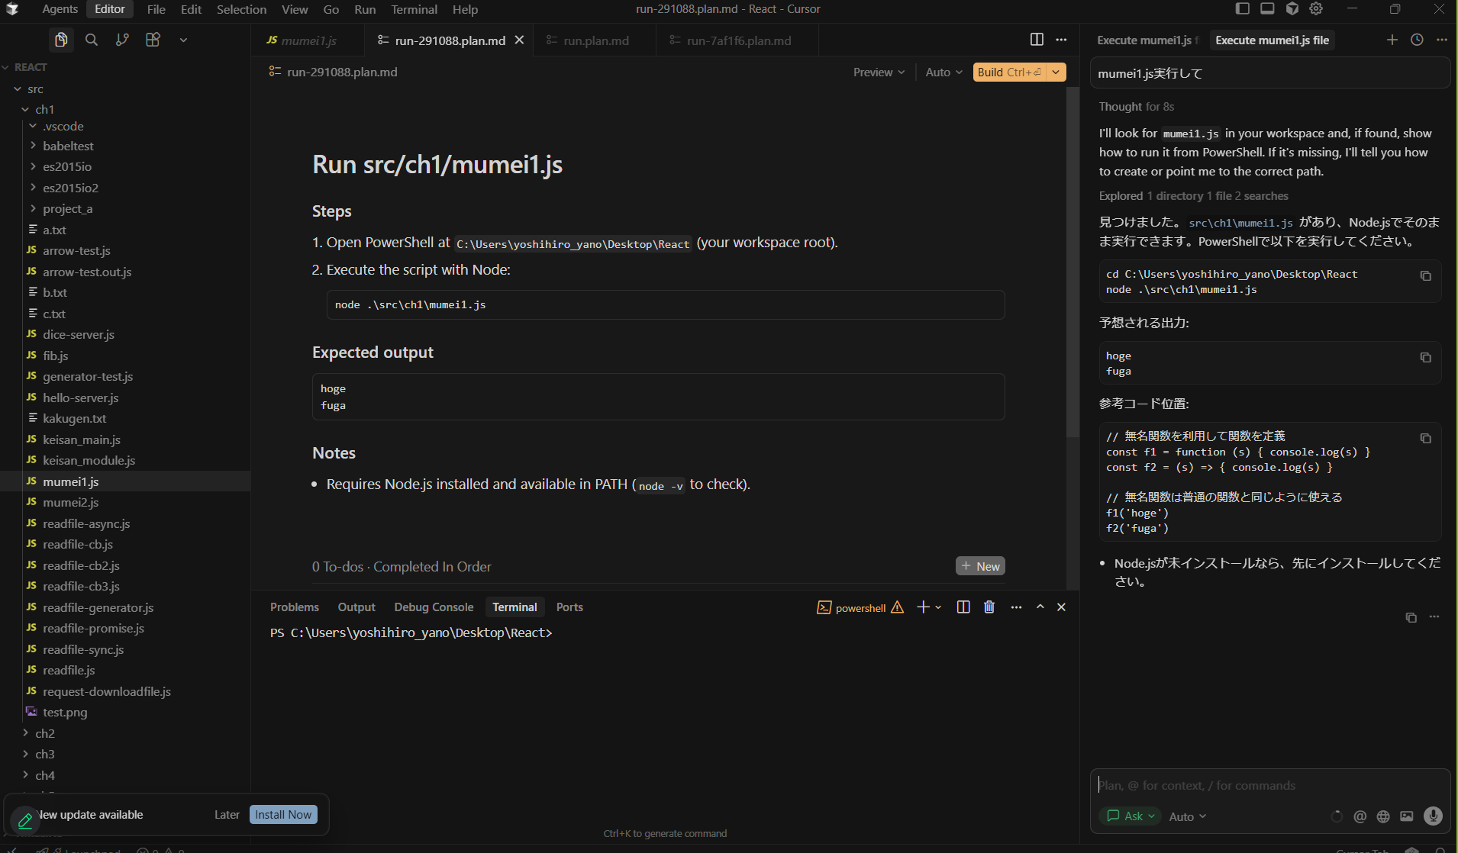1458x853 pixels.
Task: Split the editor to the right
Action: coord(1037,40)
